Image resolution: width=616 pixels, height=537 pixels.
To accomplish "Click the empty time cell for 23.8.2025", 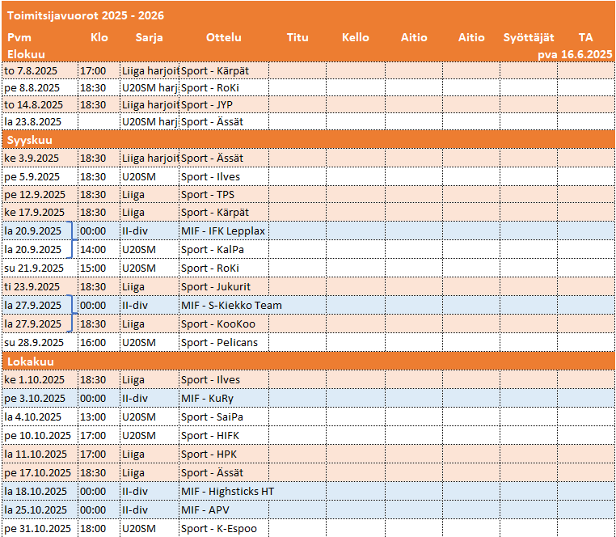I will pos(99,122).
